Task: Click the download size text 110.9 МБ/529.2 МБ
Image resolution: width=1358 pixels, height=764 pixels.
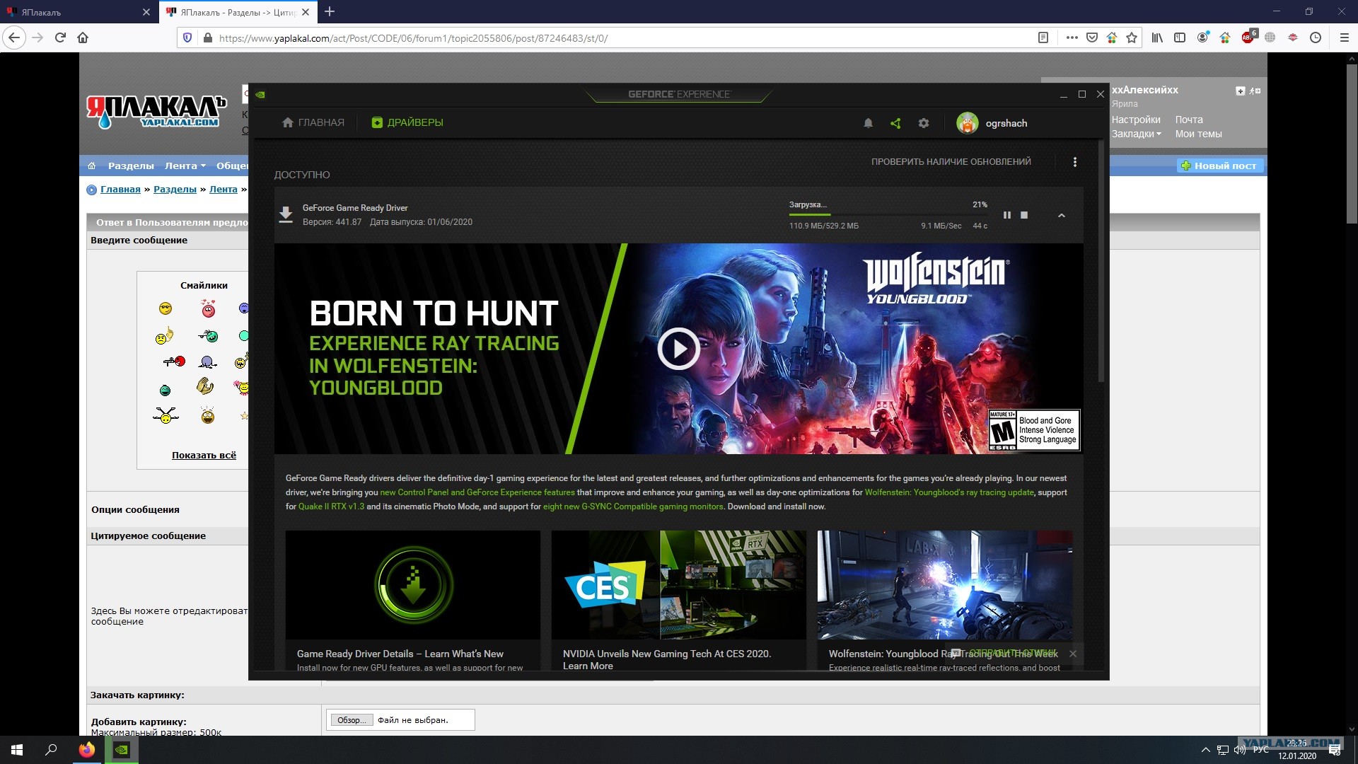Action: tap(824, 226)
